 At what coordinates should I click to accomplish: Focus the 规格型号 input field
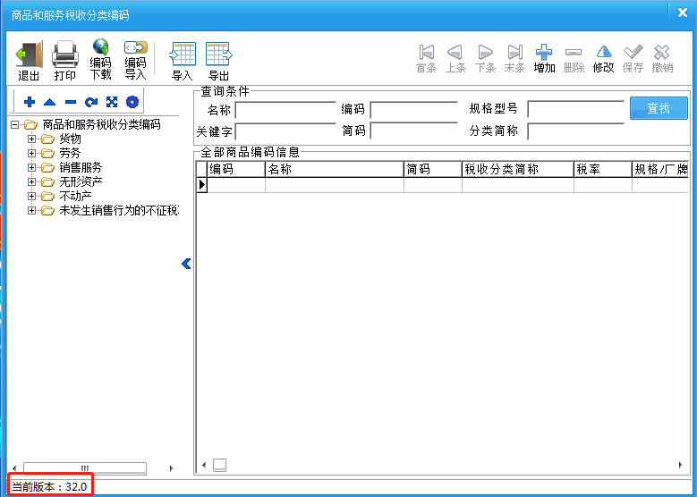point(575,109)
